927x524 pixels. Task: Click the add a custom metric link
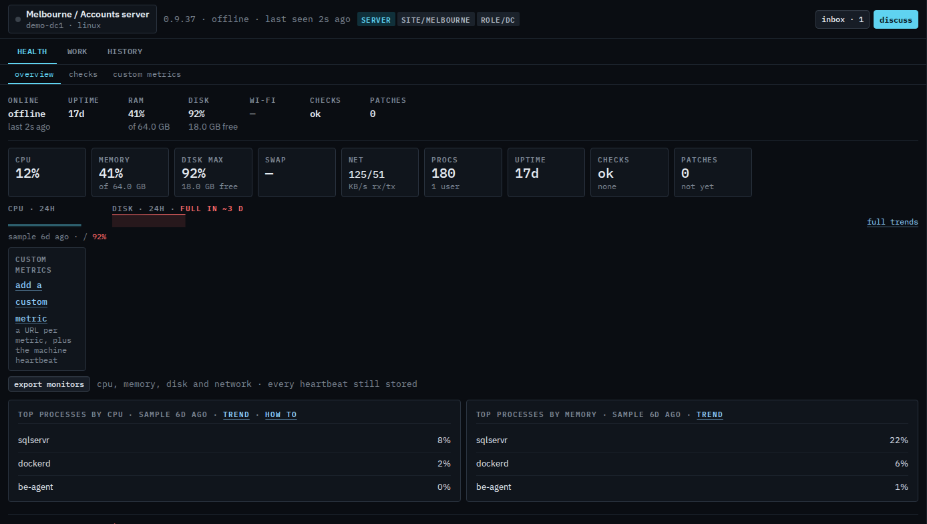pyautogui.click(x=31, y=302)
